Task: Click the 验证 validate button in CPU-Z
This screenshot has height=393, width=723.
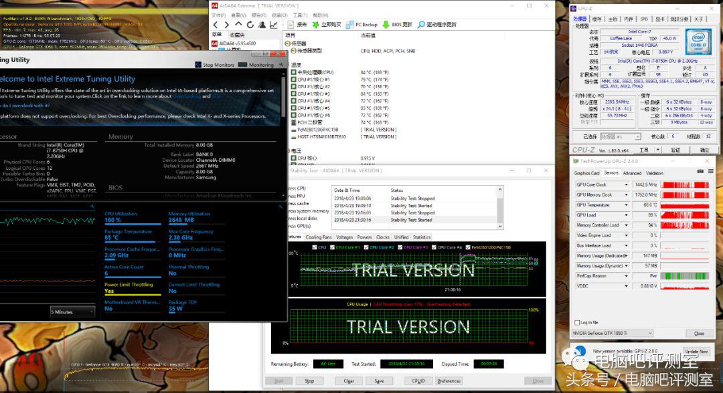Action: click(x=675, y=150)
